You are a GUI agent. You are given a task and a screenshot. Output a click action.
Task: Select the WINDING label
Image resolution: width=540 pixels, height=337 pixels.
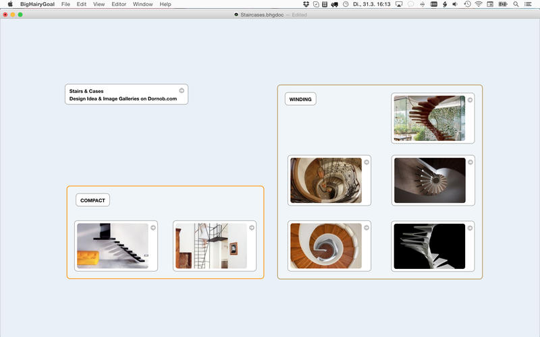(300, 99)
